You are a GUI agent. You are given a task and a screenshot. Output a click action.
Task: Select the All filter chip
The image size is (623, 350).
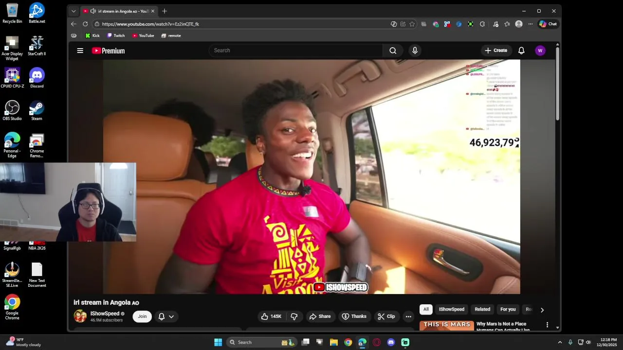pyautogui.click(x=426, y=309)
